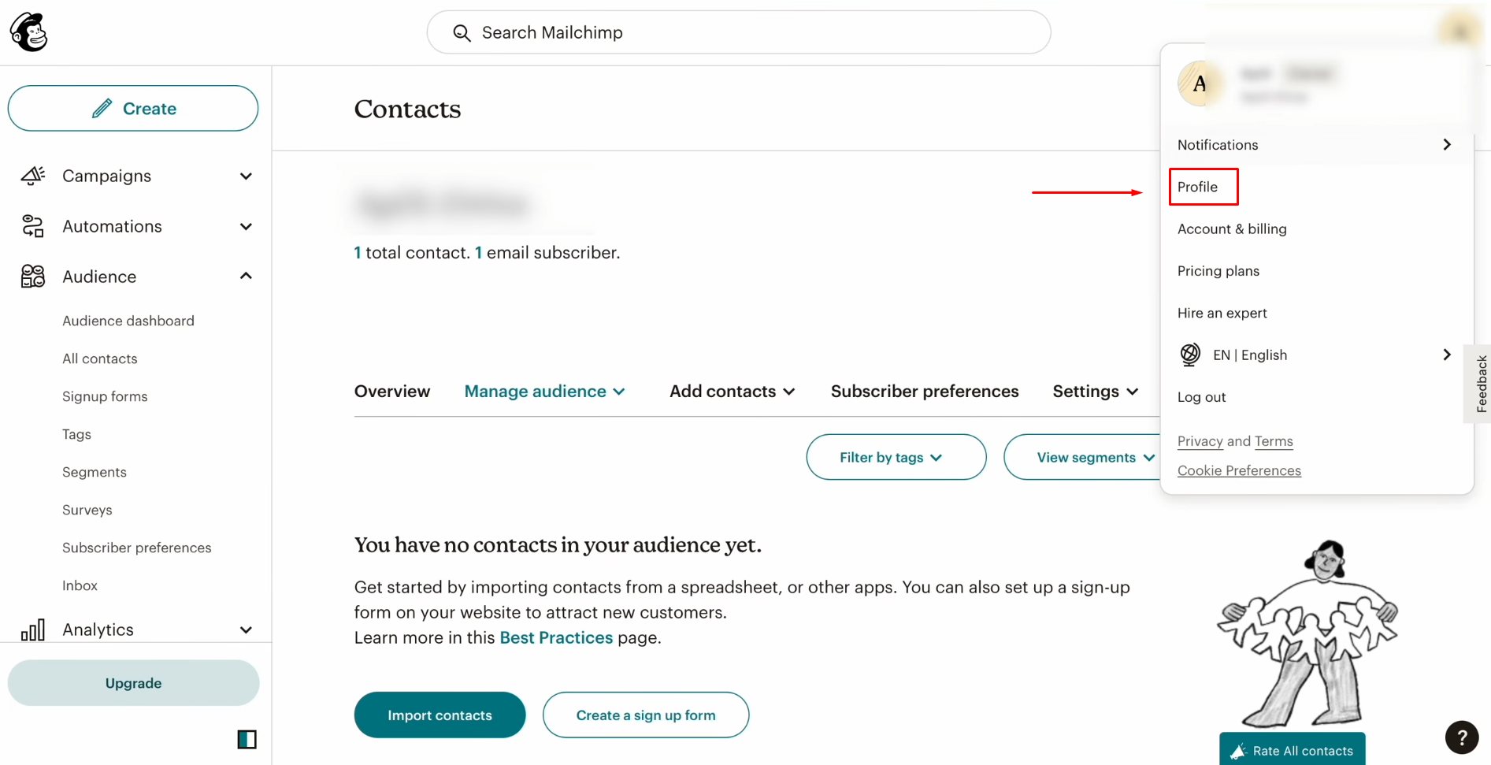The height and width of the screenshot is (765, 1491).
Task: Open Inbox in sidebar
Action: 80,585
